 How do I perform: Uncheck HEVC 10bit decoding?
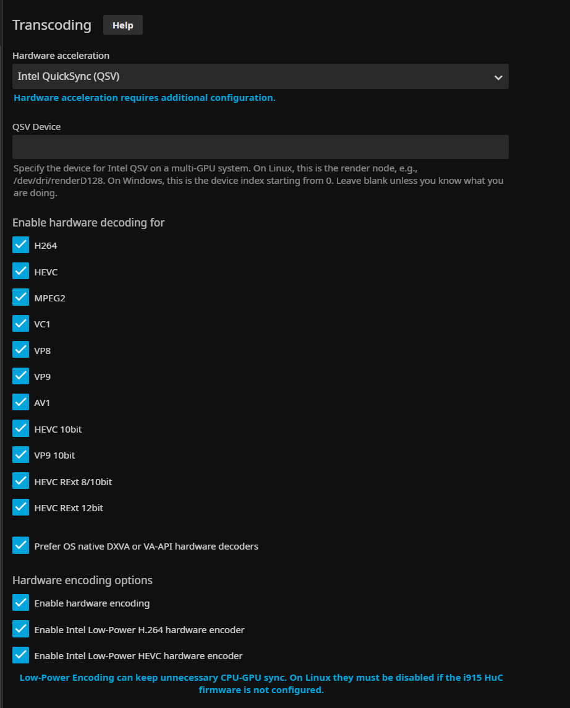coord(21,428)
